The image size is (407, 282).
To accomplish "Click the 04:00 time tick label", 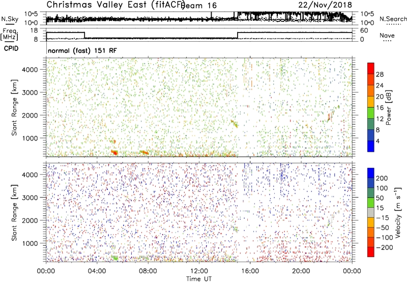I will (x=97, y=271).
